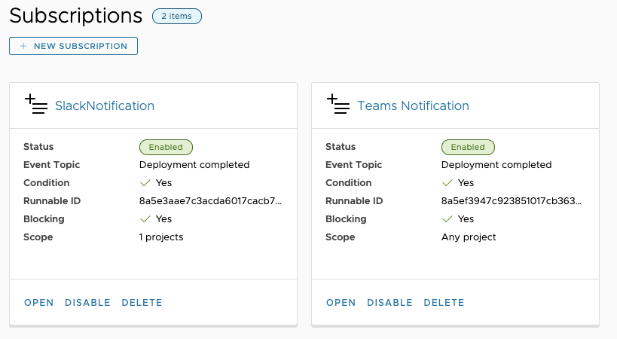Select the SlackNotification truncated Runnable ID value

tap(211, 201)
